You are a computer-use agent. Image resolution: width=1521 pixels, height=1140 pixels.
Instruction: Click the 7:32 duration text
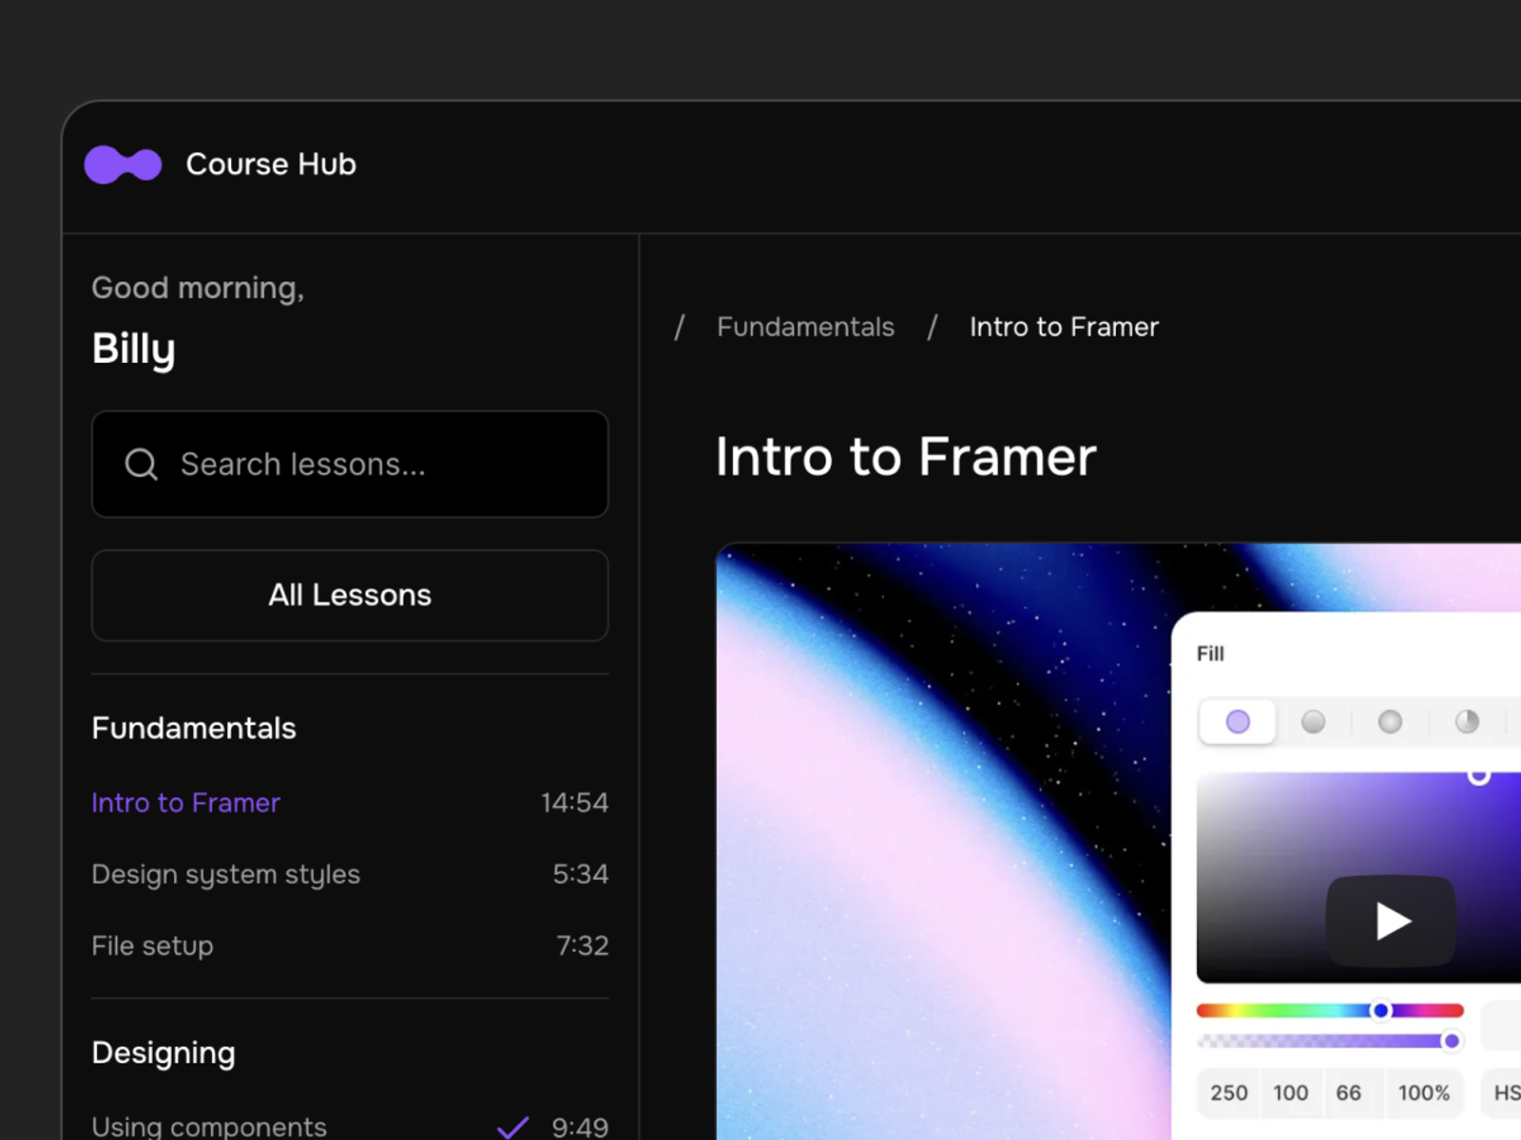[582, 945]
